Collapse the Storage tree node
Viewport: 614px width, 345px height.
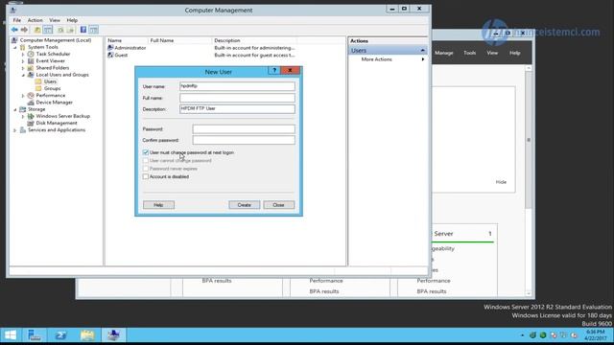click(x=15, y=109)
